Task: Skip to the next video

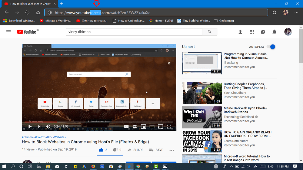Action: tap(40, 126)
